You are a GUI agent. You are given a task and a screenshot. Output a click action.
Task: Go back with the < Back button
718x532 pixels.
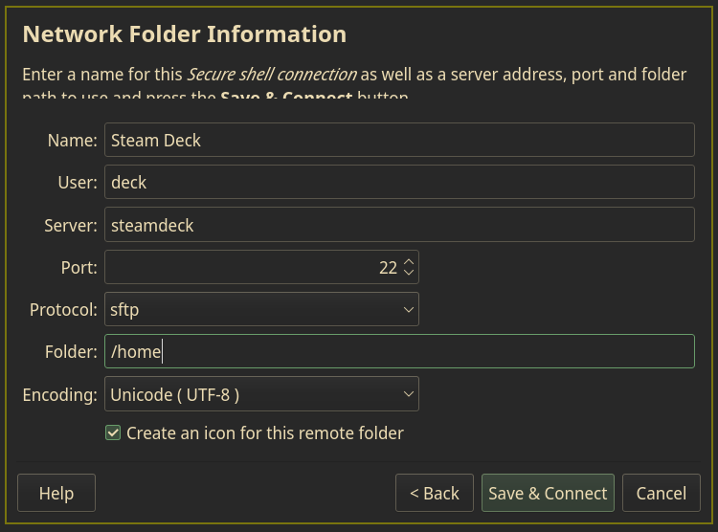[x=434, y=493]
